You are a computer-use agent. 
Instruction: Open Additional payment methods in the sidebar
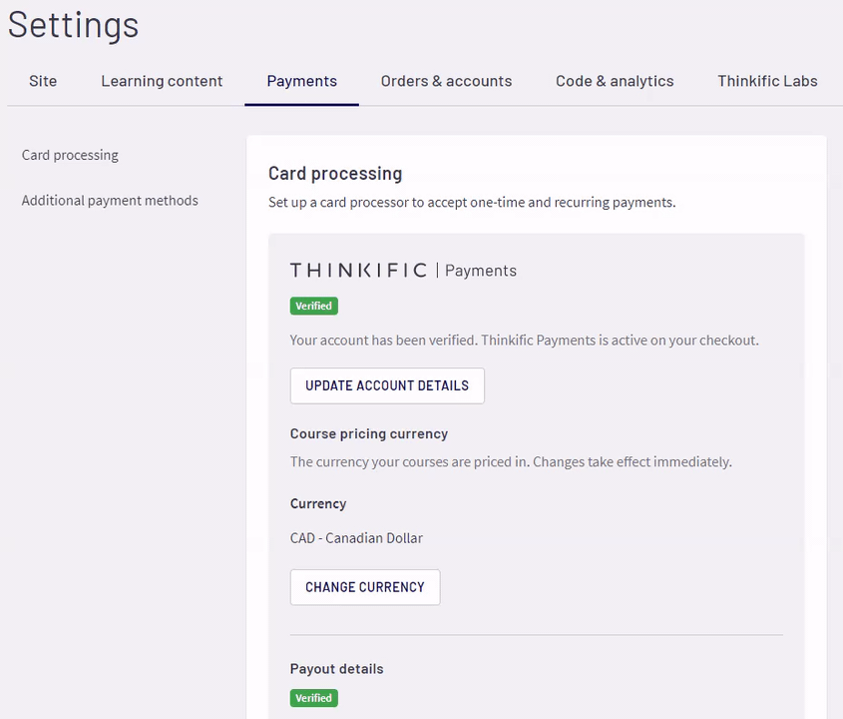110,200
